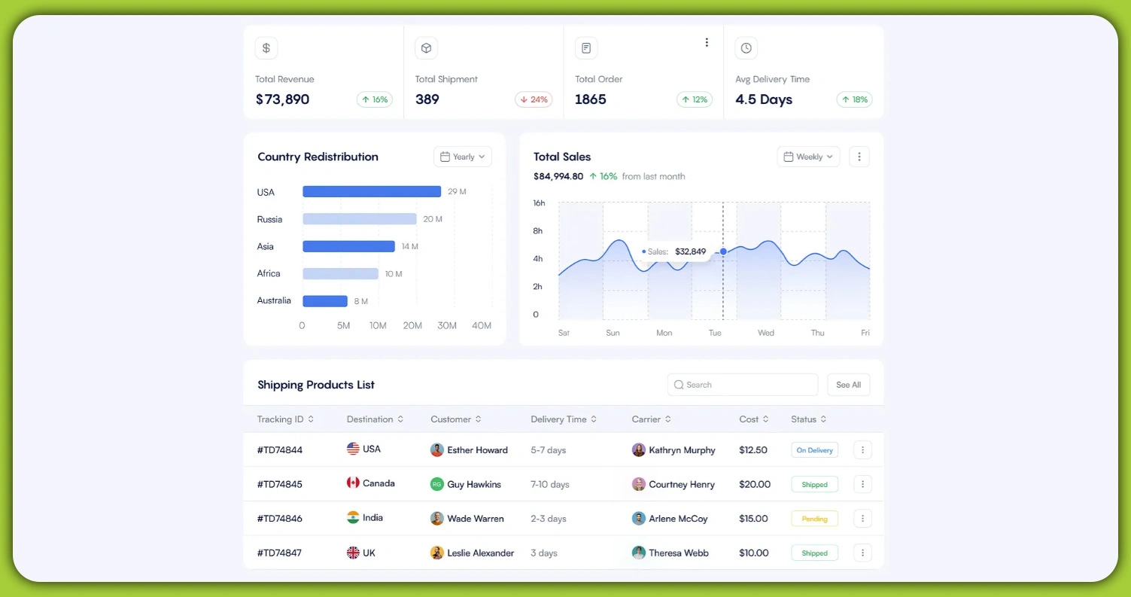Toggle sort order on the Status column
The image size is (1131, 597).
point(825,419)
